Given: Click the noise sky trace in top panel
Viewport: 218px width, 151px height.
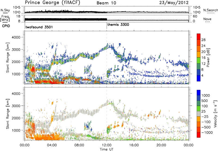Looking at the screenshot, I should pos(107,12).
